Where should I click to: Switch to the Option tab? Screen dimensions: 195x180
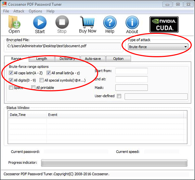click(x=118, y=59)
